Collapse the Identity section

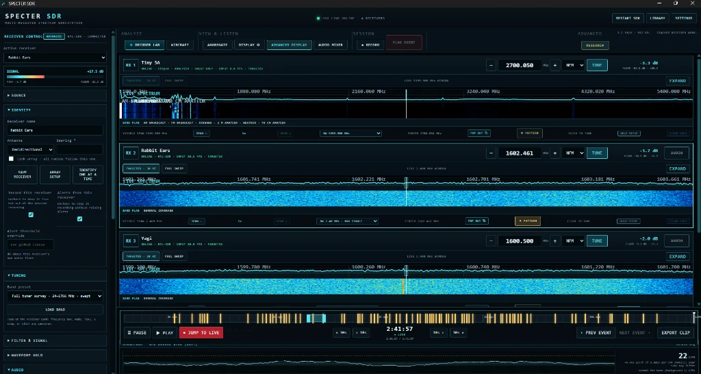55,110
